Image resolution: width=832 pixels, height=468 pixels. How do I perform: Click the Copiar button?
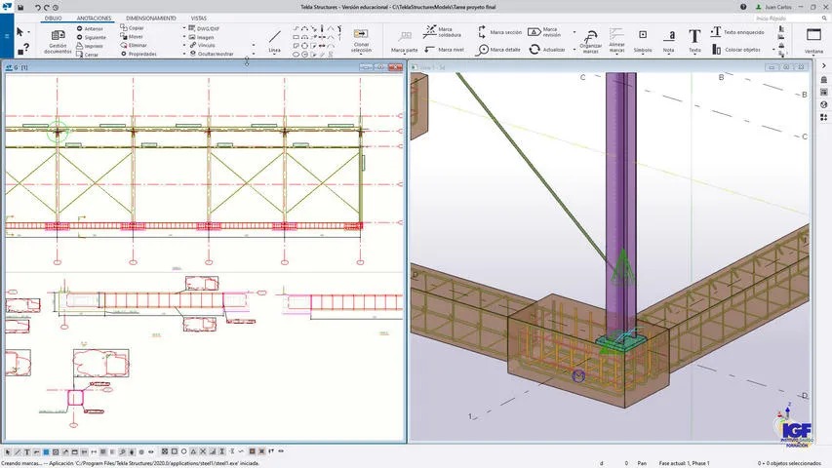coord(132,27)
